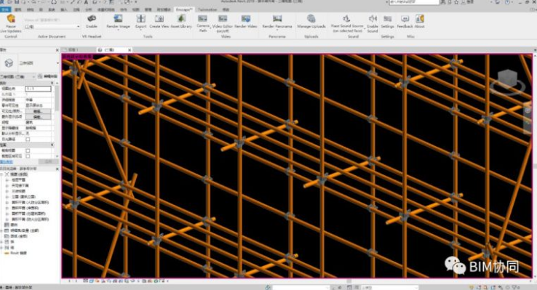Click the About icon in Misc
The height and width of the screenshot is (290, 537).
click(x=420, y=18)
